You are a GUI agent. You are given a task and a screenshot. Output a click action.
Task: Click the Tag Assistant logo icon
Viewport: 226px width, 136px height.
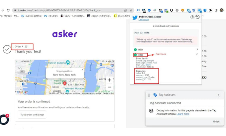155,95
